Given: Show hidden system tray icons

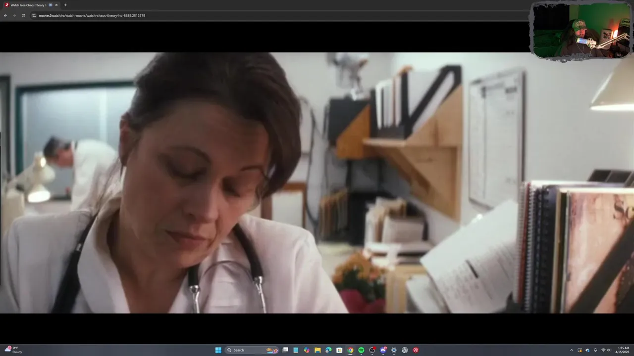Looking at the screenshot, I should point(572,350).
